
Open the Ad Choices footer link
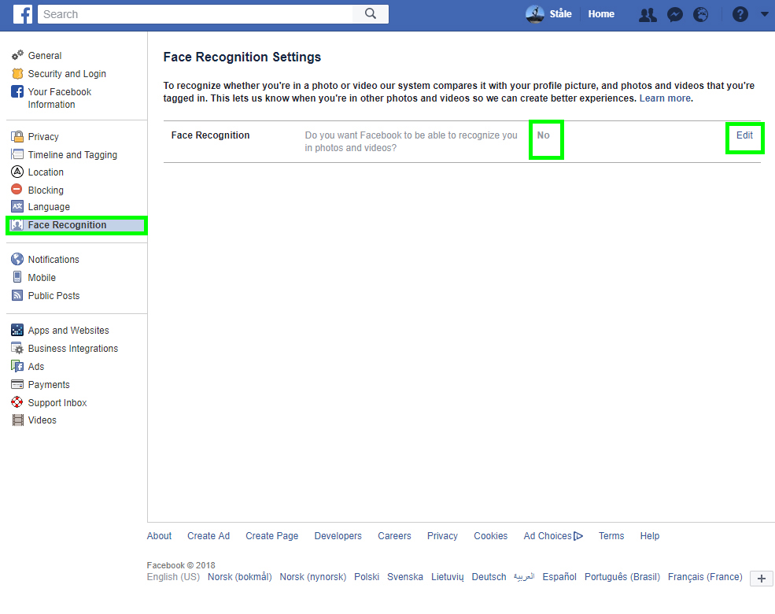tap(553, 536)
